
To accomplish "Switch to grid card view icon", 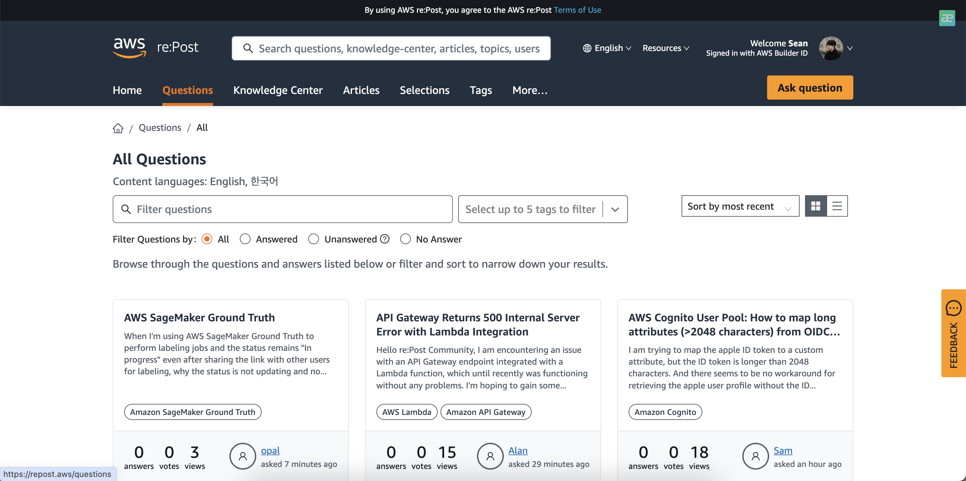I will [815, 206].
